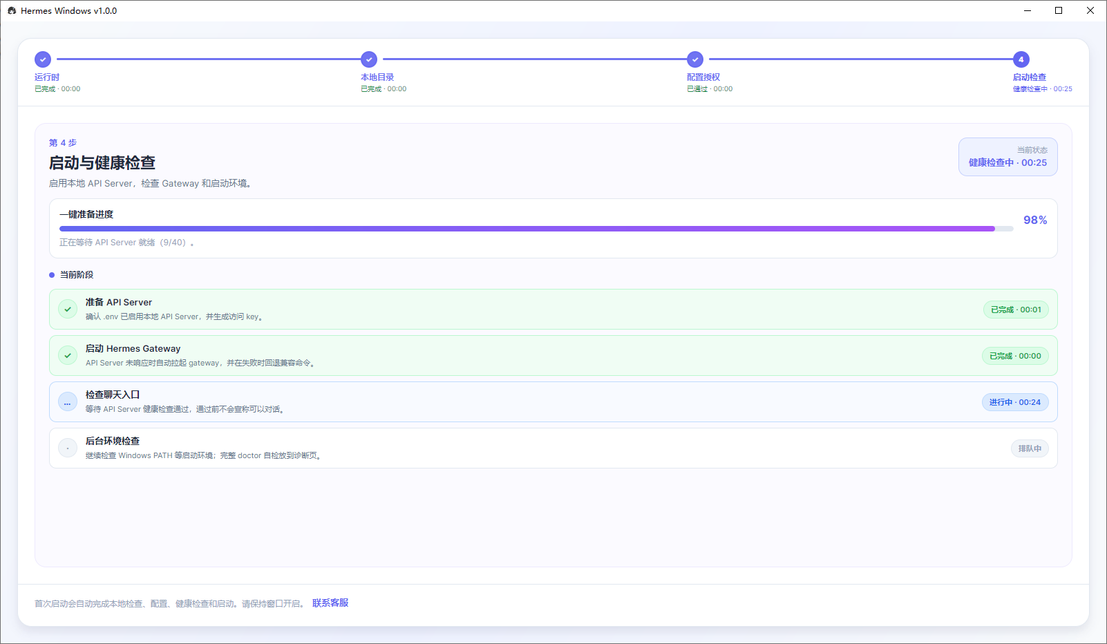Image resolution: width=1107 pixels, height=644 pixels.
Task: Click the 检查聊天入口 stage title
Action: click(x=113, y=395)
